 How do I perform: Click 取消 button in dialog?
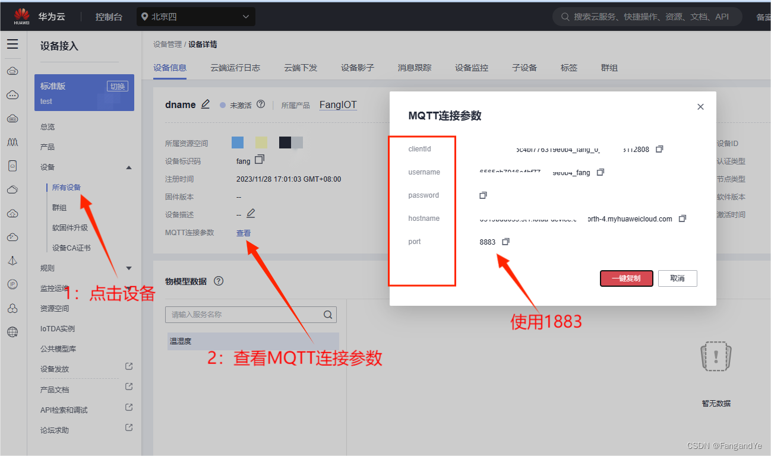tap(677, 278)
